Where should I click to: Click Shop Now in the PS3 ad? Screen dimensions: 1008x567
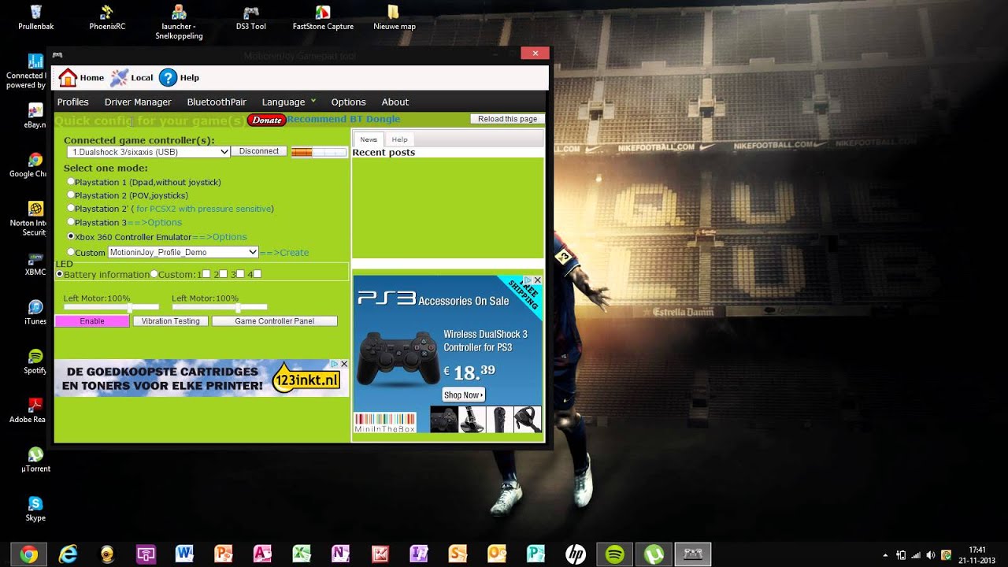pyautogui.click(x=463, y=395)
